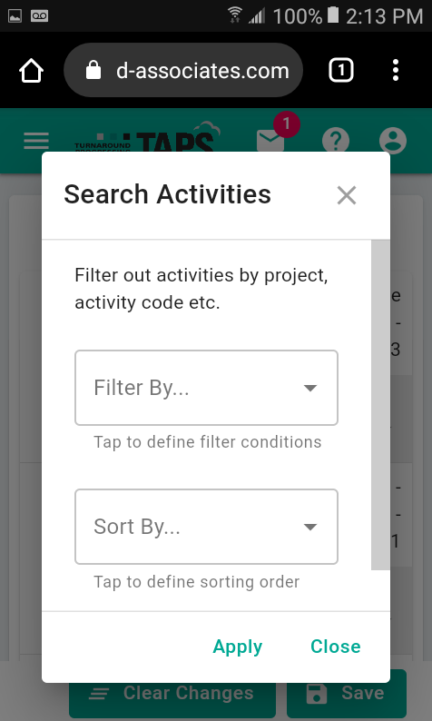Open the browser tab switcher icon
Image resolution: width=432 pixels, height=721 pixels.
(341, 70)
